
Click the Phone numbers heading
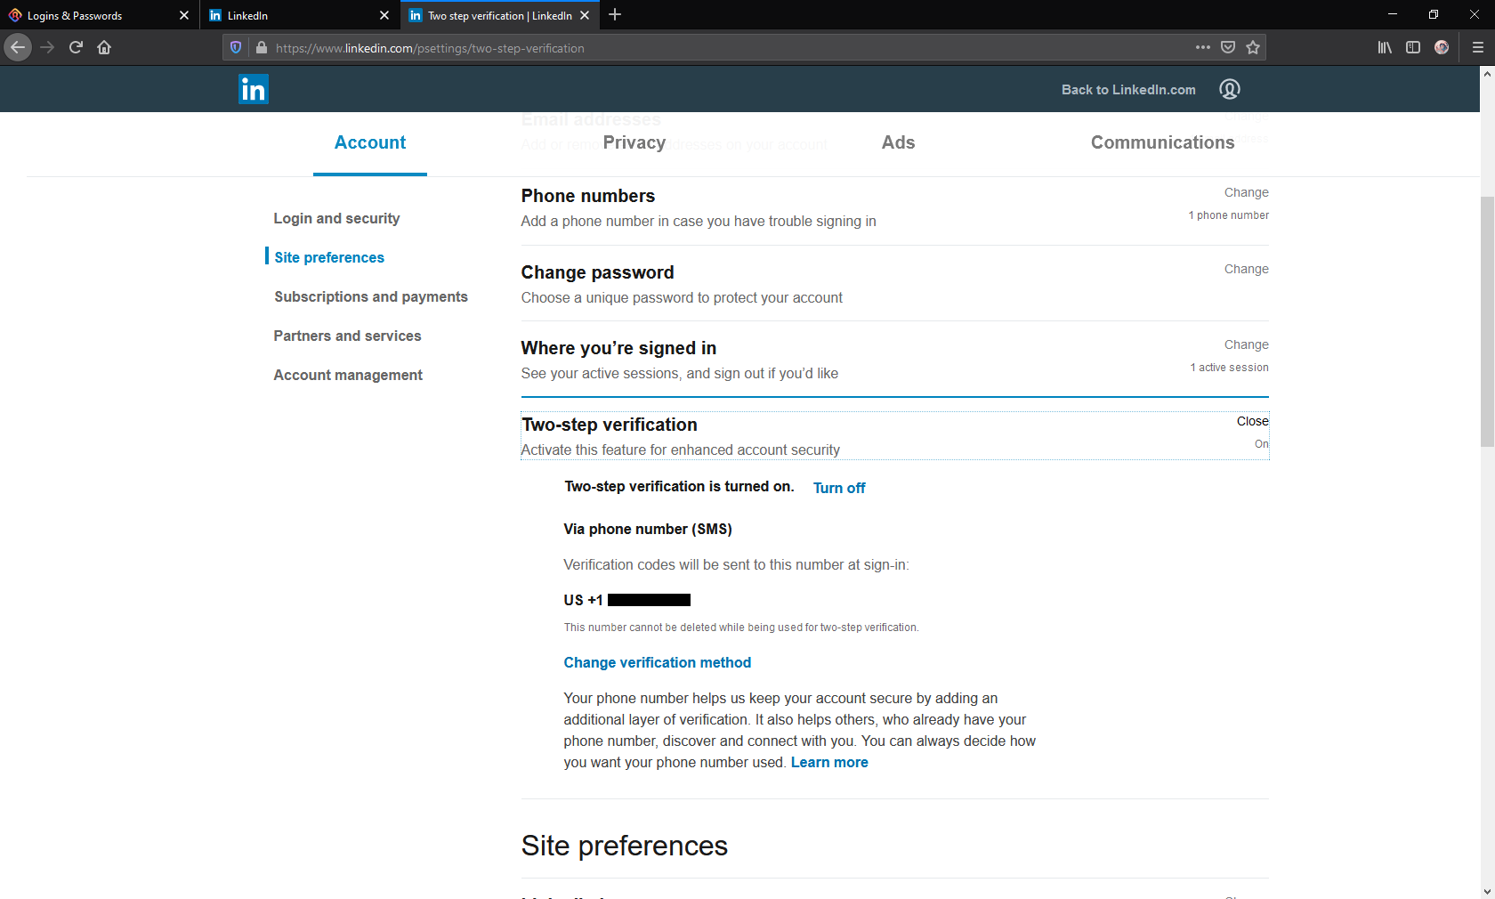pyautogui.click(x=588, y=196)
